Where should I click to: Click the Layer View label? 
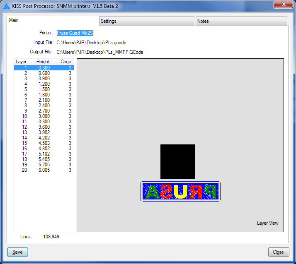pos(267,223)
